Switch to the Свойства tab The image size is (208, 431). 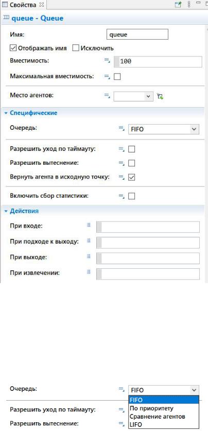[x=23, y=5]
